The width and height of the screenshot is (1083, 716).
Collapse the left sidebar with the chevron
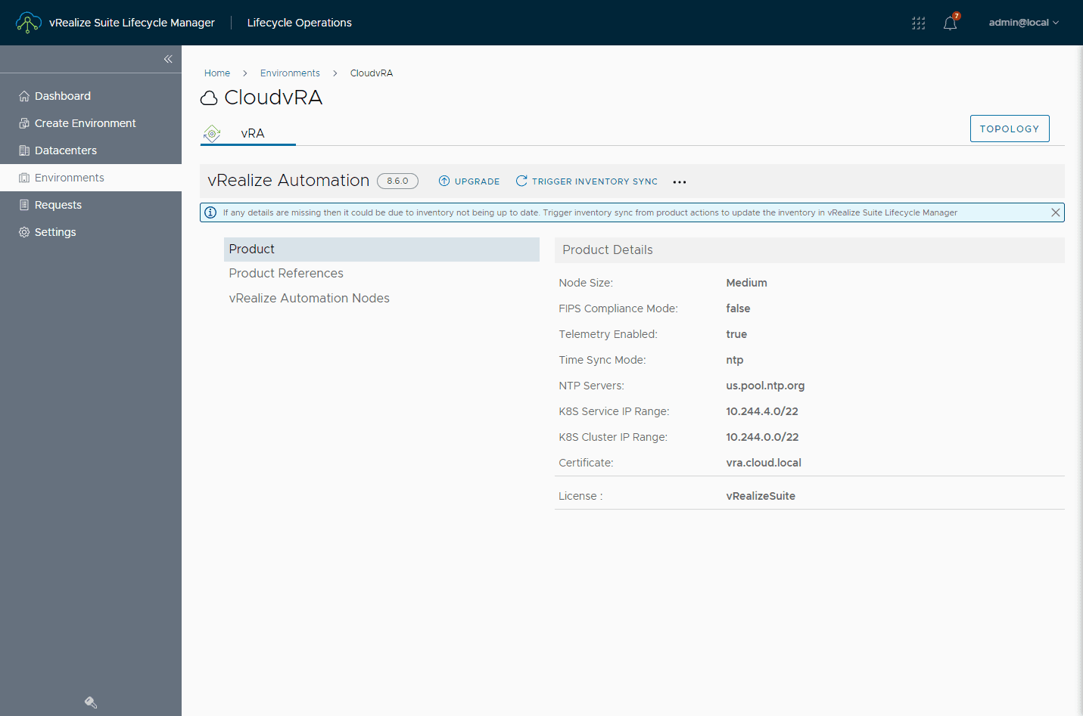coord(168,58)
